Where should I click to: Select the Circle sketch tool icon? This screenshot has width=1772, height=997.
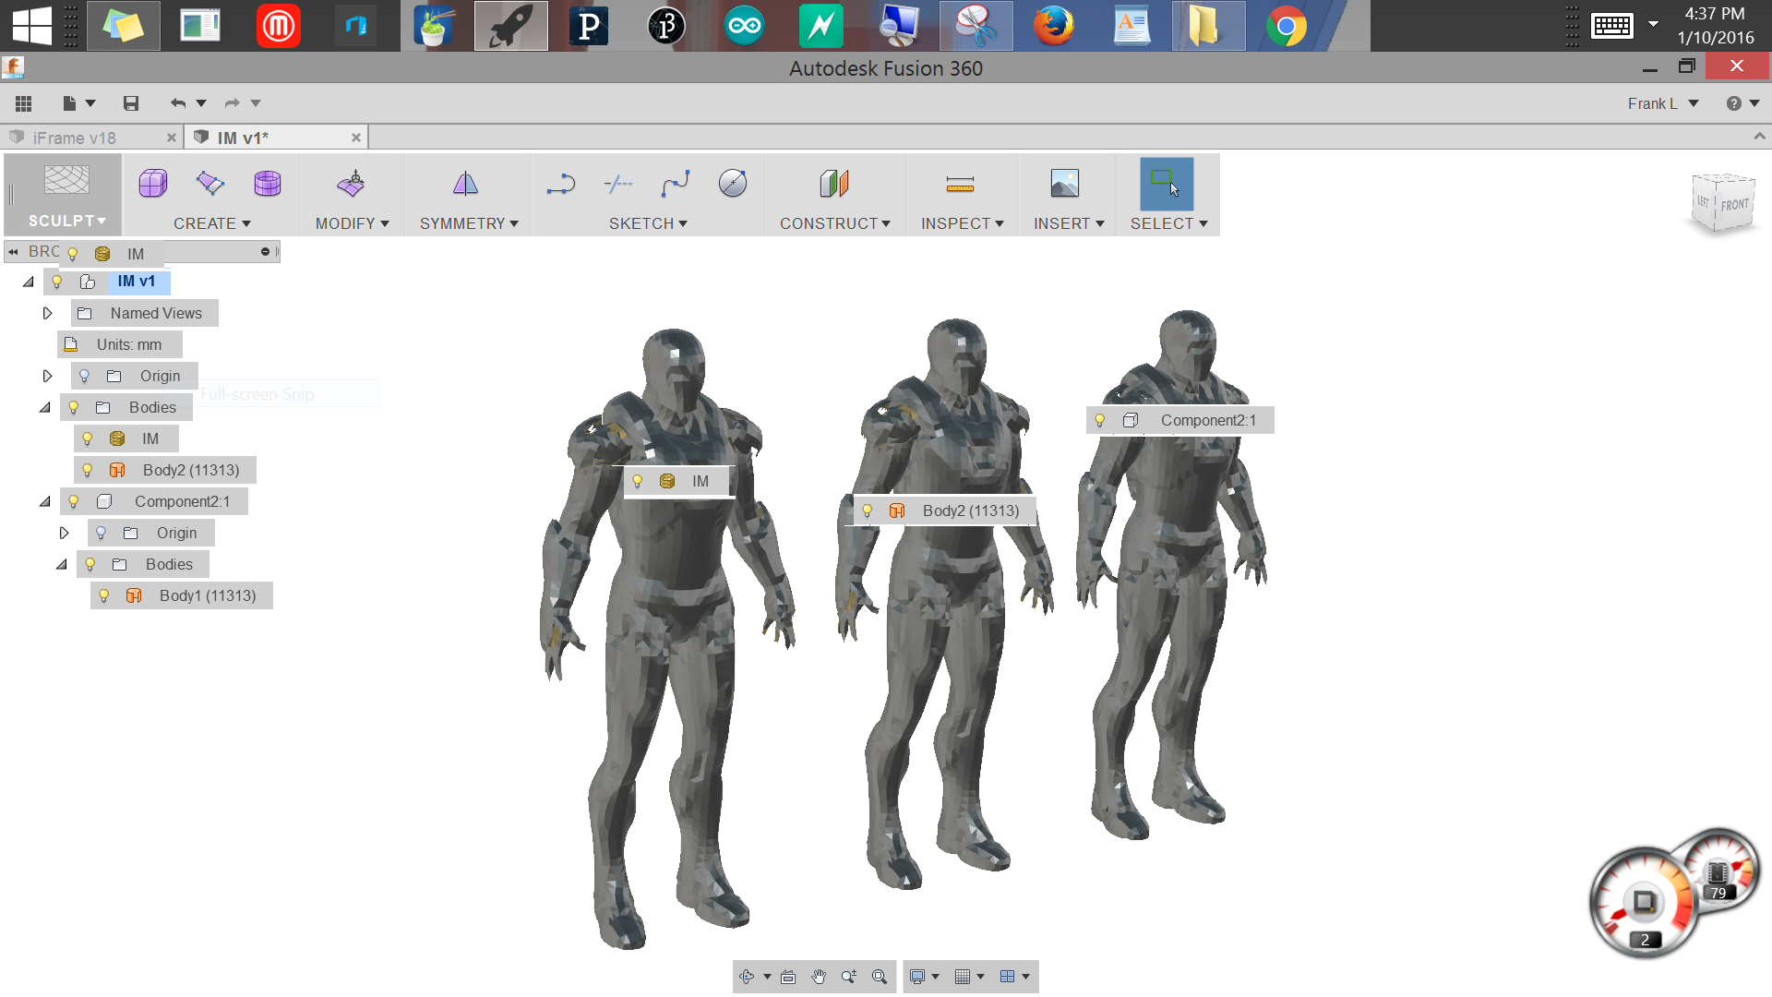pyautogui.click(x=733, y=184)
